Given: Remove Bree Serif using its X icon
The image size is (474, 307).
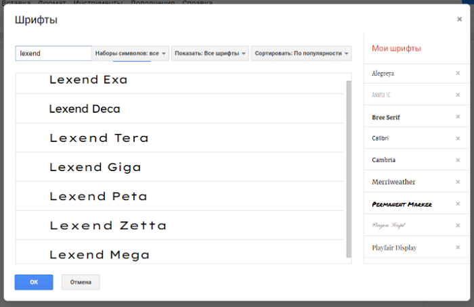Looking at the screenshot, I should [x=458, y=117].
